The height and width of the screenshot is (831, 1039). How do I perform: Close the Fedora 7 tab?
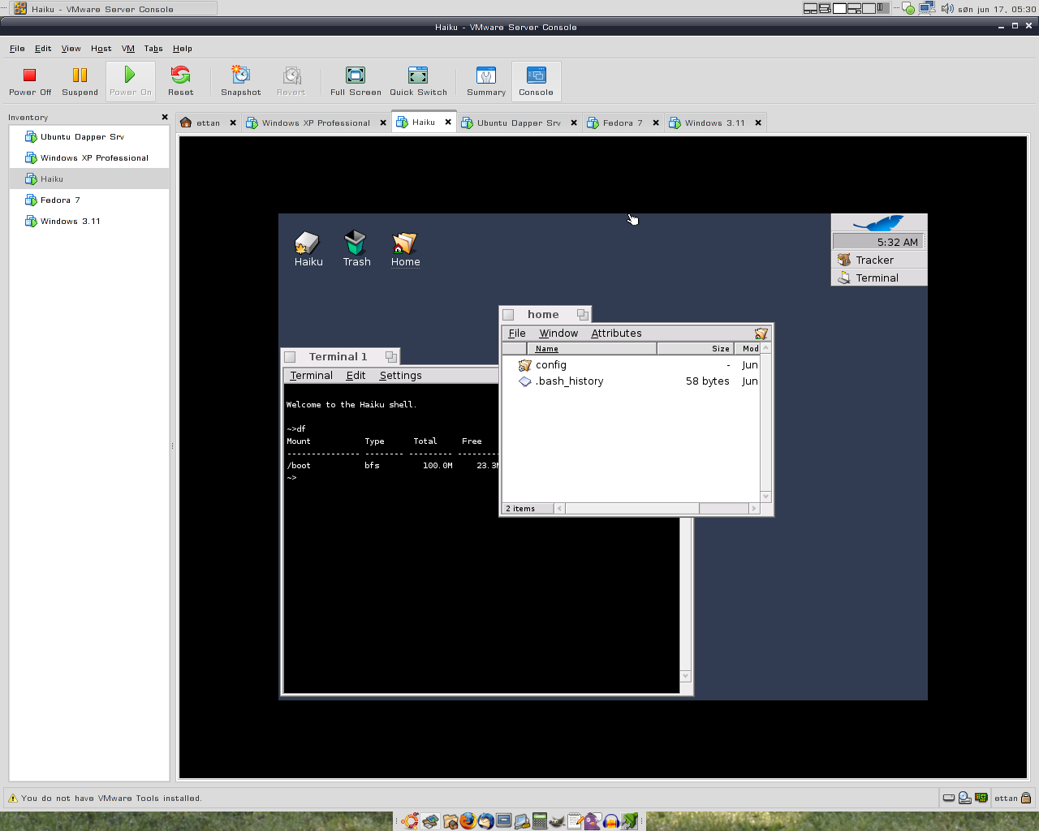[656, 123]
